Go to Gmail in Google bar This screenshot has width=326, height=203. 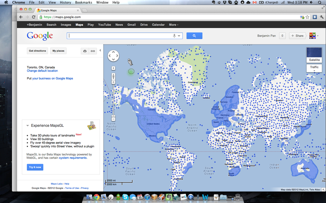131,25
